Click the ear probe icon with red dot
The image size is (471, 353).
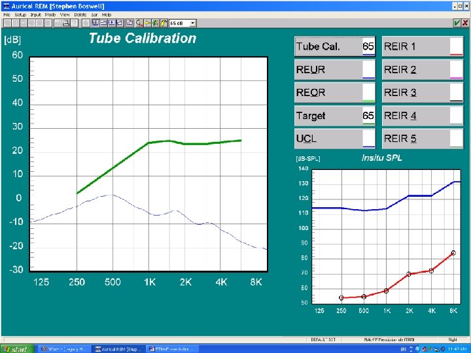pos(139,23)
